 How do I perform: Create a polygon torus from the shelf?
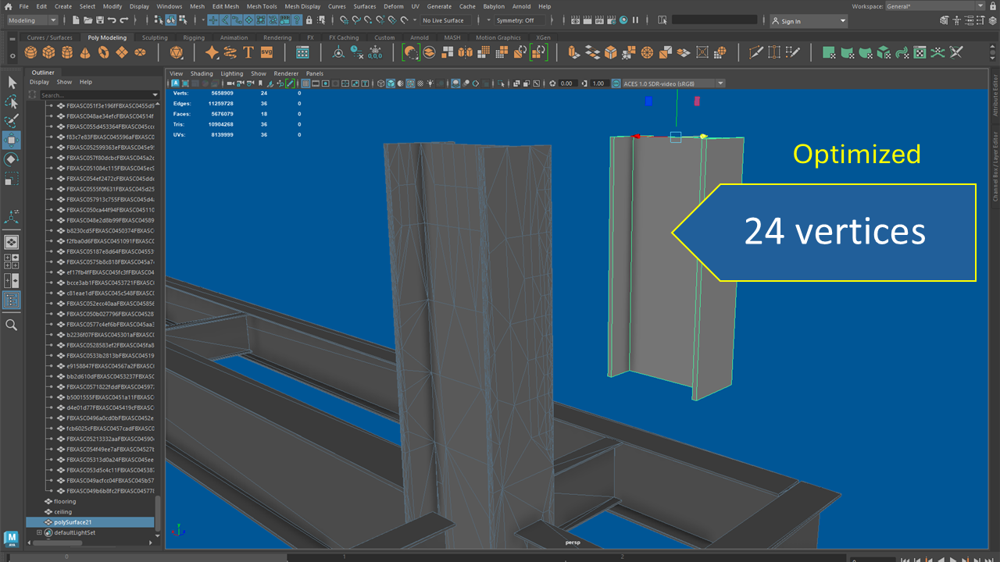[103, 52]
